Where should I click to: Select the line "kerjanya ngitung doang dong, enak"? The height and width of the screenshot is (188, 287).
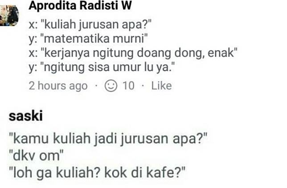(133, 53)
